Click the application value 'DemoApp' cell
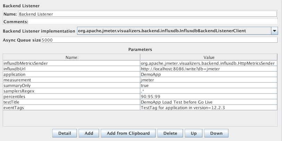This screenshot has height=141, width=282. [209, 74]
